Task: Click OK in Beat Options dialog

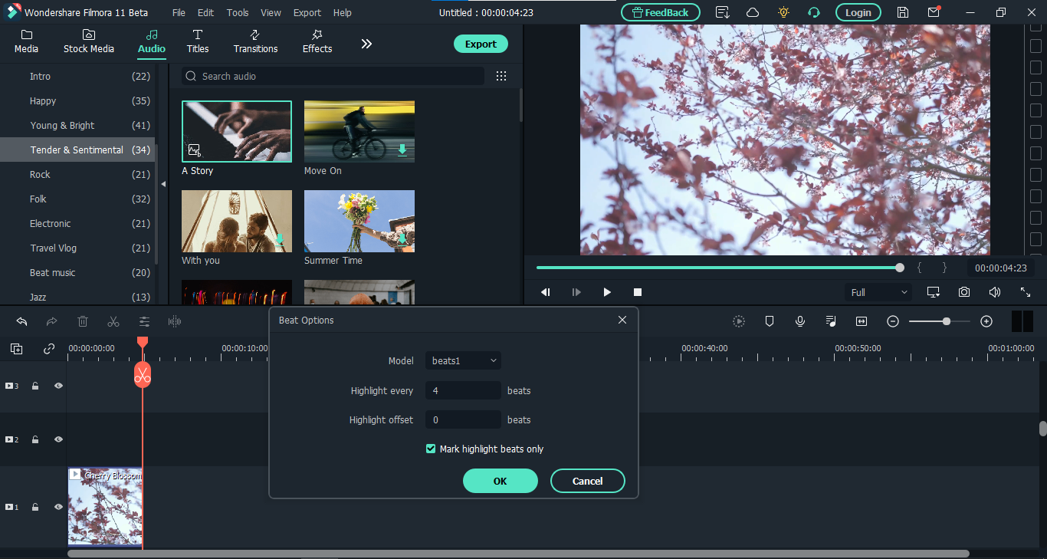Action: pos(500,481)
